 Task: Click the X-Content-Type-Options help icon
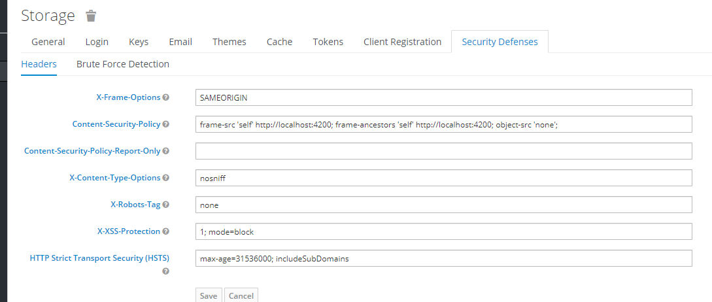click(x=166, y=178)
